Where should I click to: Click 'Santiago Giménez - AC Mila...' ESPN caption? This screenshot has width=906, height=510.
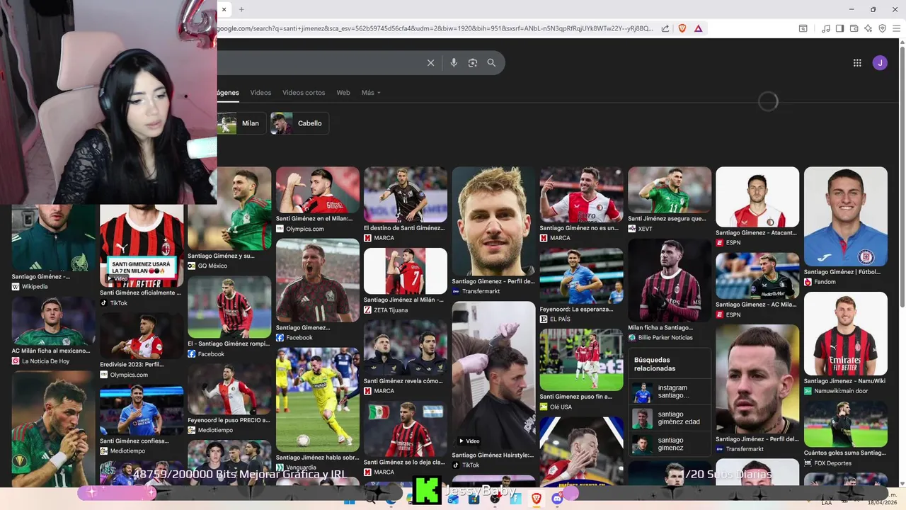pos(756,305)
